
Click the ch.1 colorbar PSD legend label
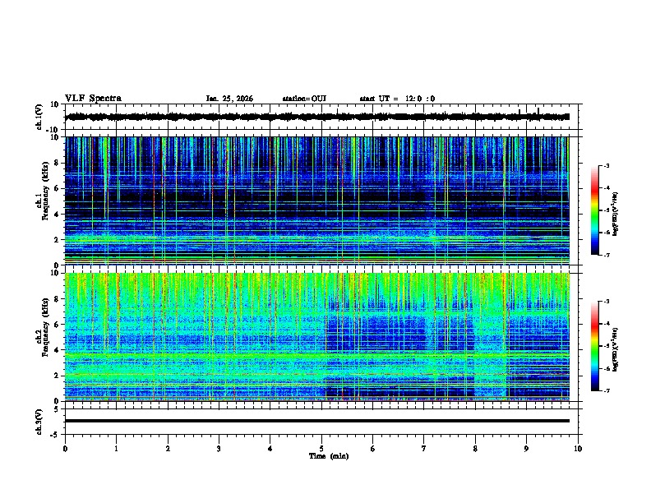(x=615, y=214)
